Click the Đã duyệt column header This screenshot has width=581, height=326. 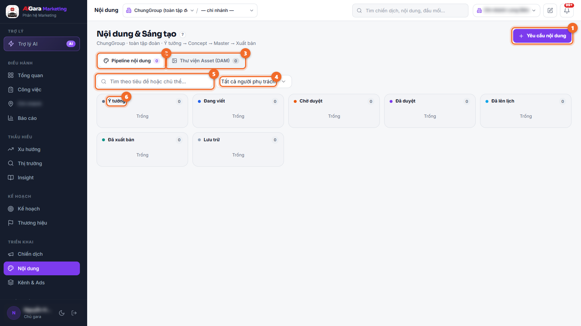point(405,101)
